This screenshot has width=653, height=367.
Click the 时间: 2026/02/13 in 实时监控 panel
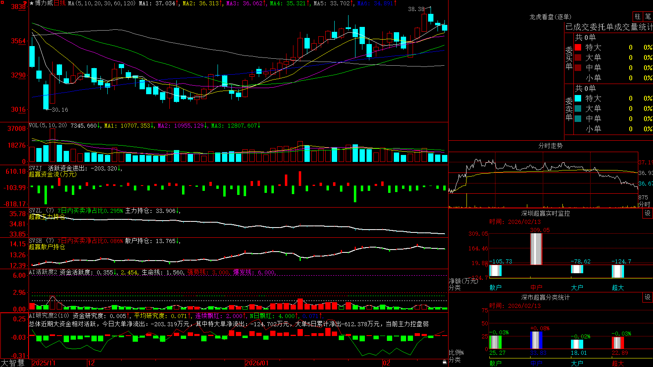point(515,222)
